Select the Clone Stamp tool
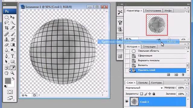 pos(7,39)
